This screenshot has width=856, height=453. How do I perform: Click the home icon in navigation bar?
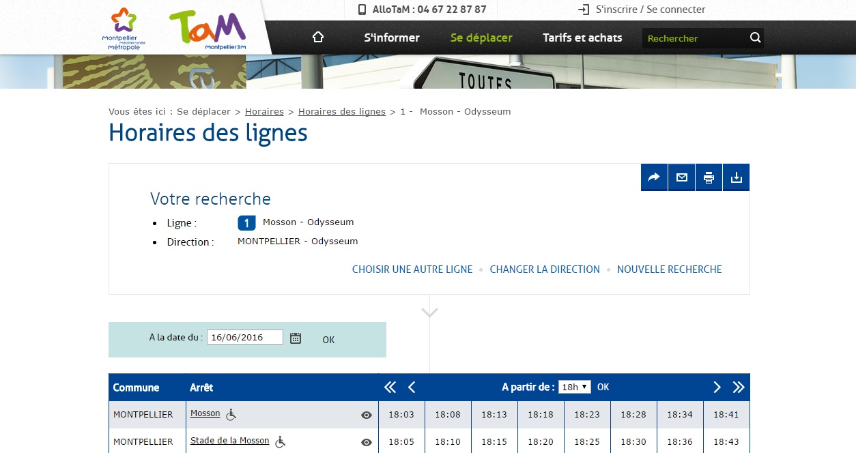tap(317, 38)
